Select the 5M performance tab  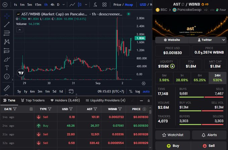click(164, 78)
